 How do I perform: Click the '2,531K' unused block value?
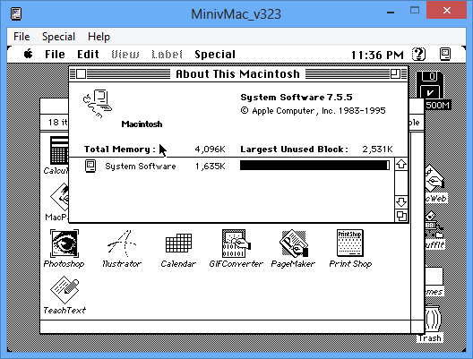pos(377,150)
